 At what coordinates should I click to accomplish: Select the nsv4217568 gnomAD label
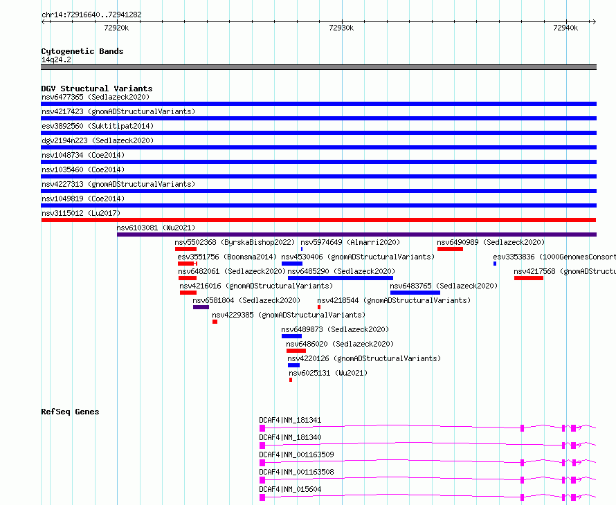pos(565,271)
